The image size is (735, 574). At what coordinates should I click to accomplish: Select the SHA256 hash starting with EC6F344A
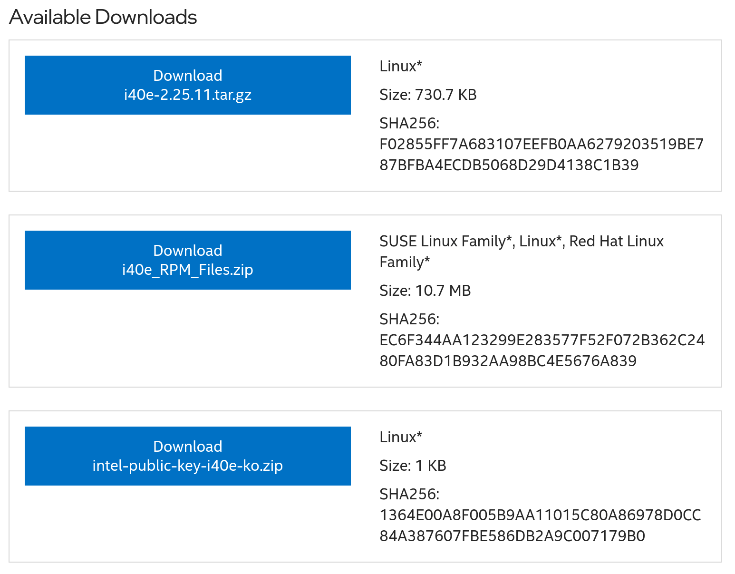click(x=542, y=350)
